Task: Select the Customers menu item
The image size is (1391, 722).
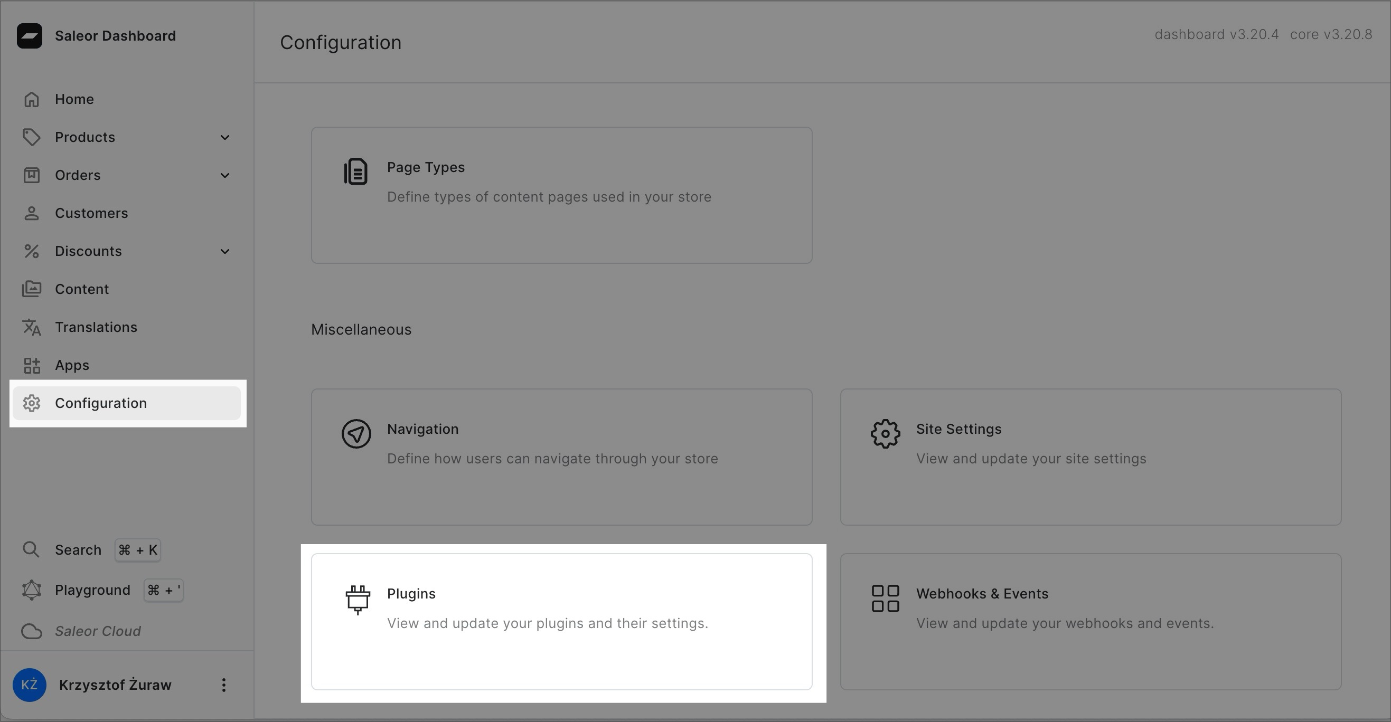Action: point(91,213)
